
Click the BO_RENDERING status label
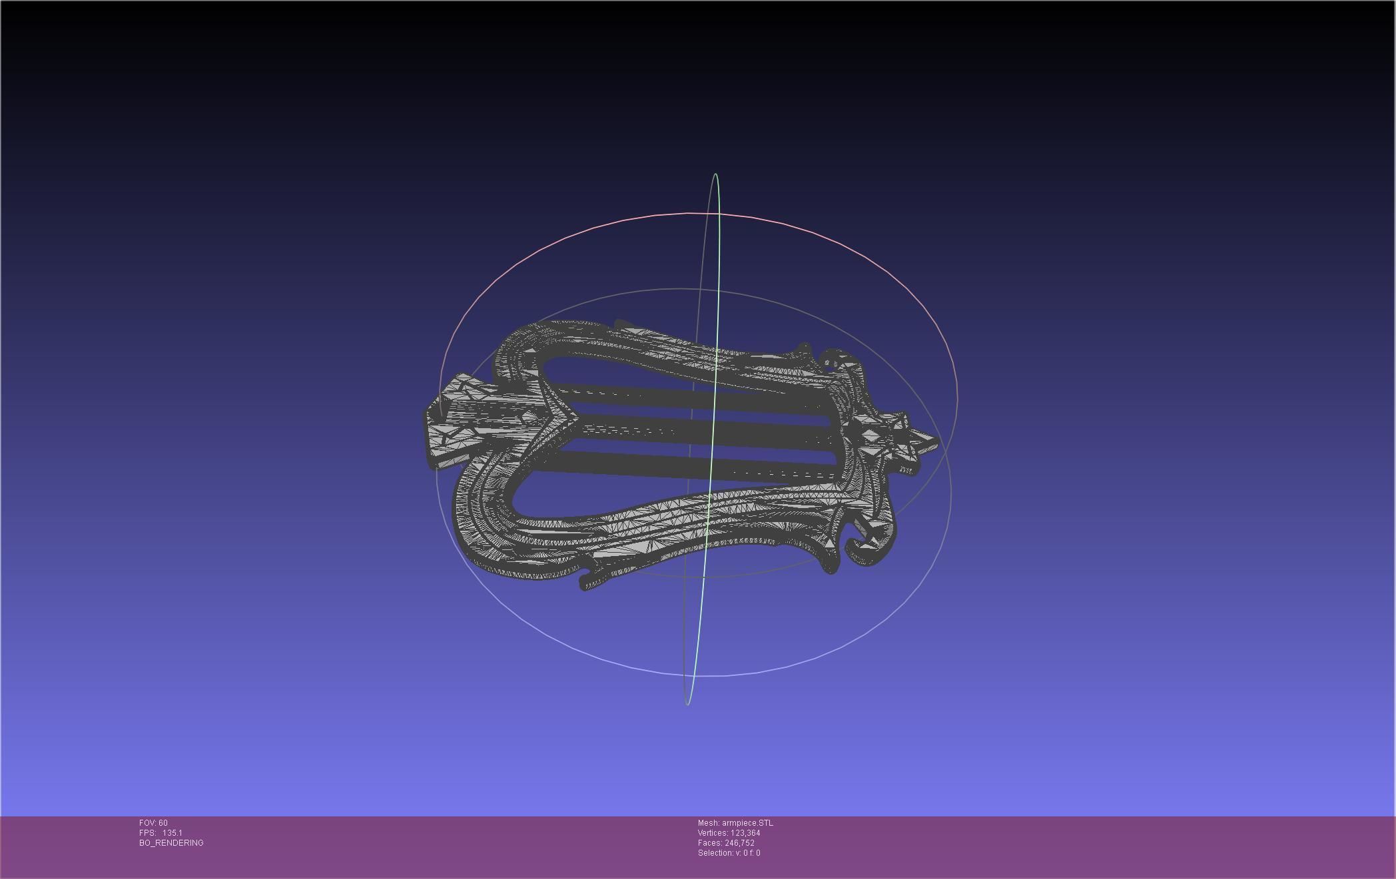tap(171, 843)
